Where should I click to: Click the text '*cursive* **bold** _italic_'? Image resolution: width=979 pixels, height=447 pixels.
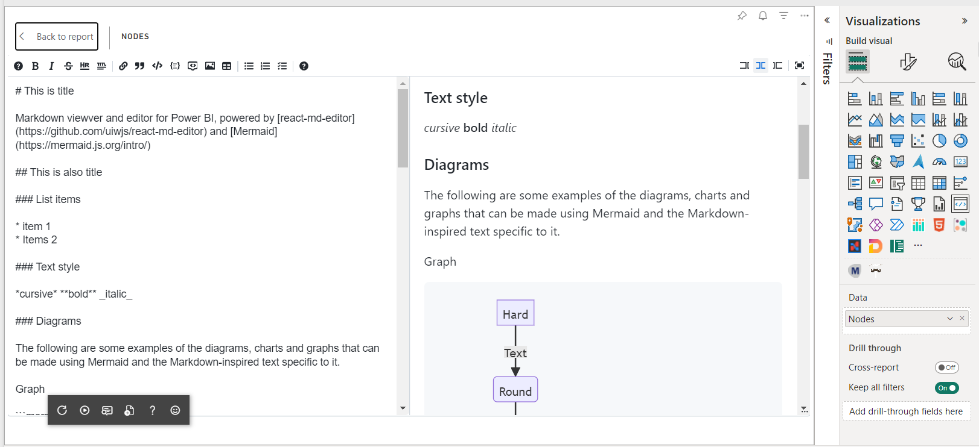[x=74, y=294]
